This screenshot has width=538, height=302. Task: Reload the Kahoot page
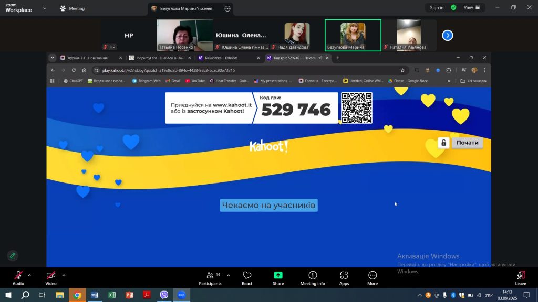coord(74,70)
